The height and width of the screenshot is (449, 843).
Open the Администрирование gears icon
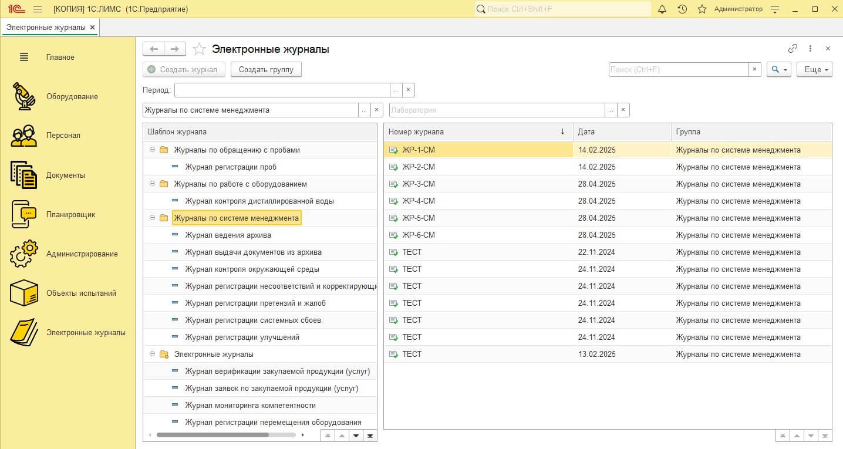(24, 254)
